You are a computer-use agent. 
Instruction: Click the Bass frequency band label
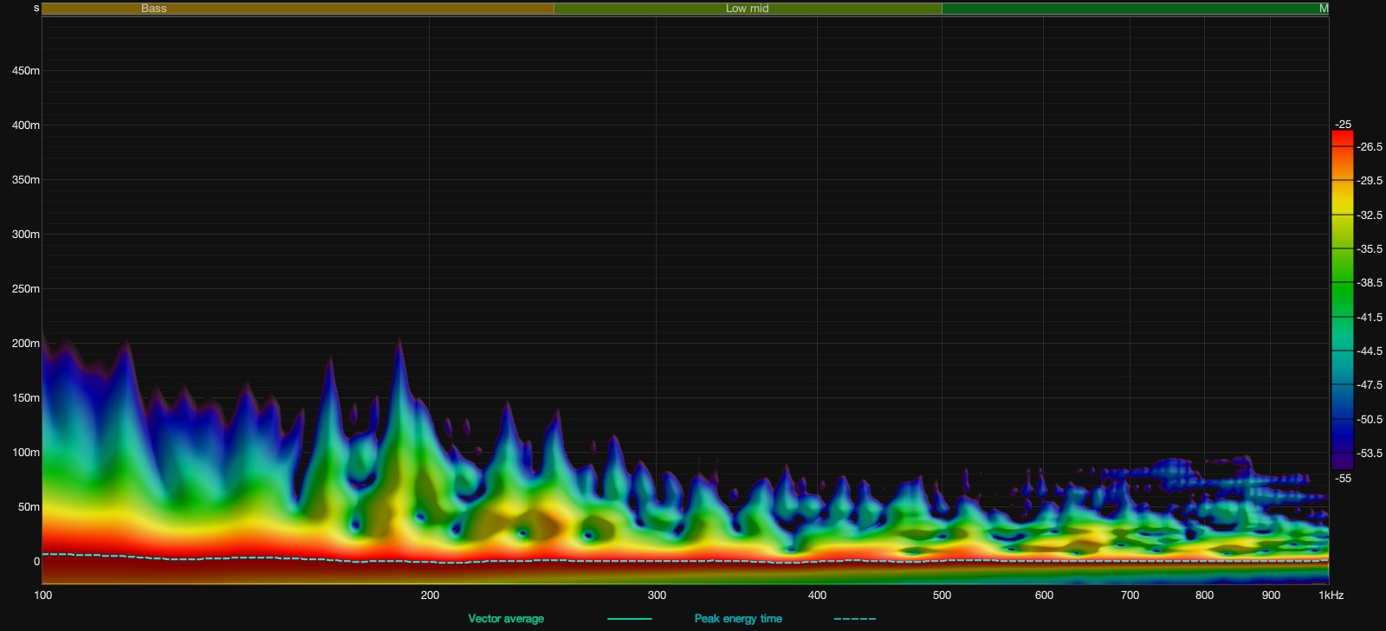click(x=153, y=9)
